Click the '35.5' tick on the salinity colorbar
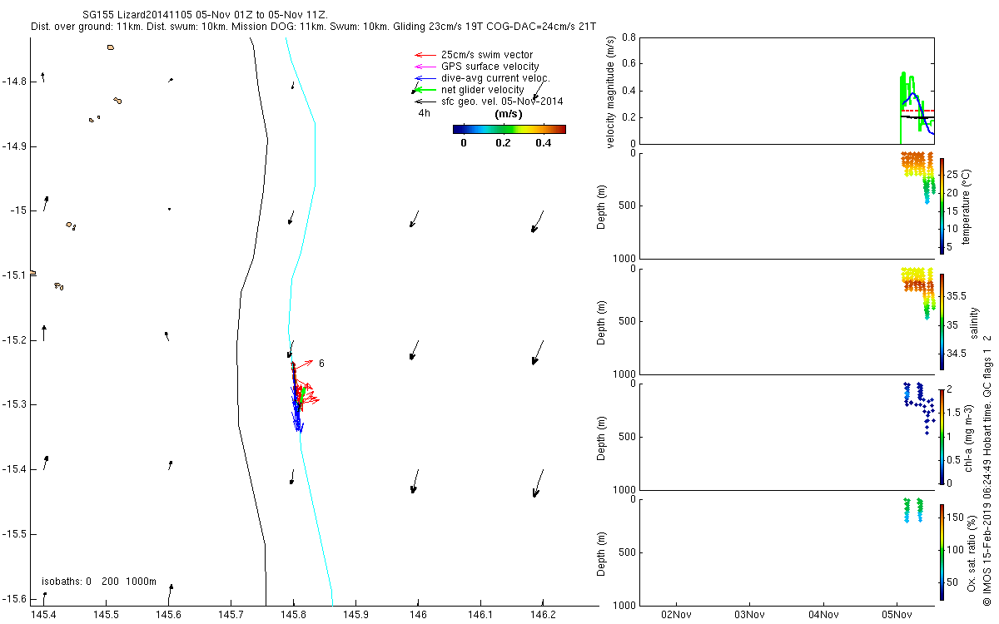 (x=957, y=296)
